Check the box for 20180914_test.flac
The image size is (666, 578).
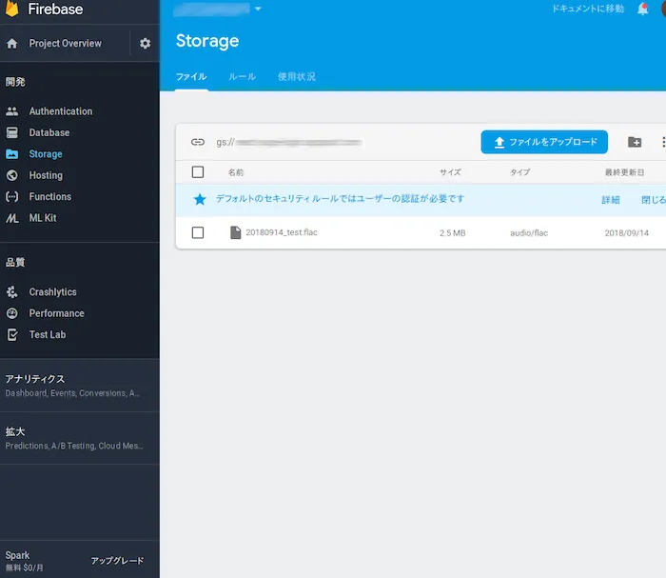point(198,232)
